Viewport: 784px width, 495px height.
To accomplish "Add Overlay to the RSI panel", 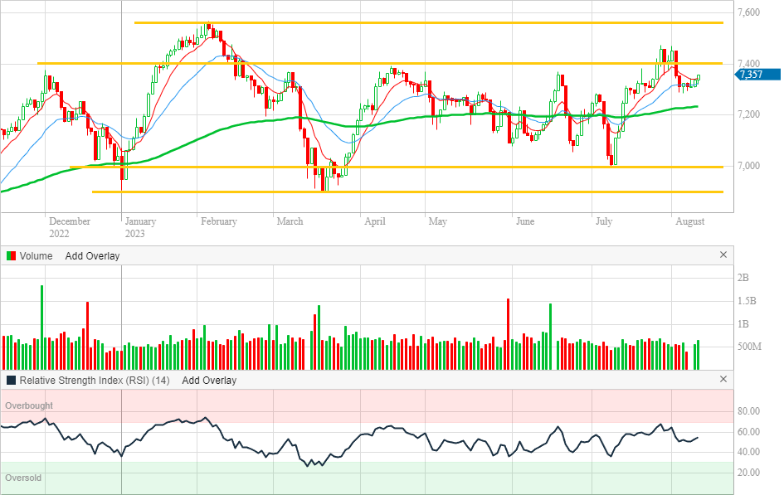I will (209, 381).
